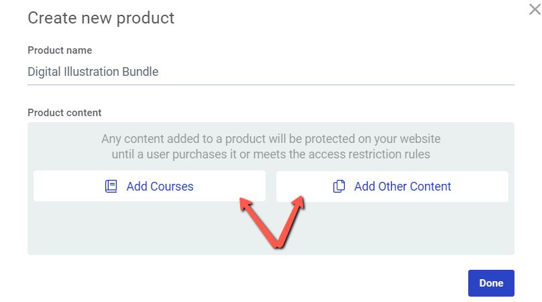542x302 pixels.
Task: Confirm product creation with Done button
Action: 491,283
